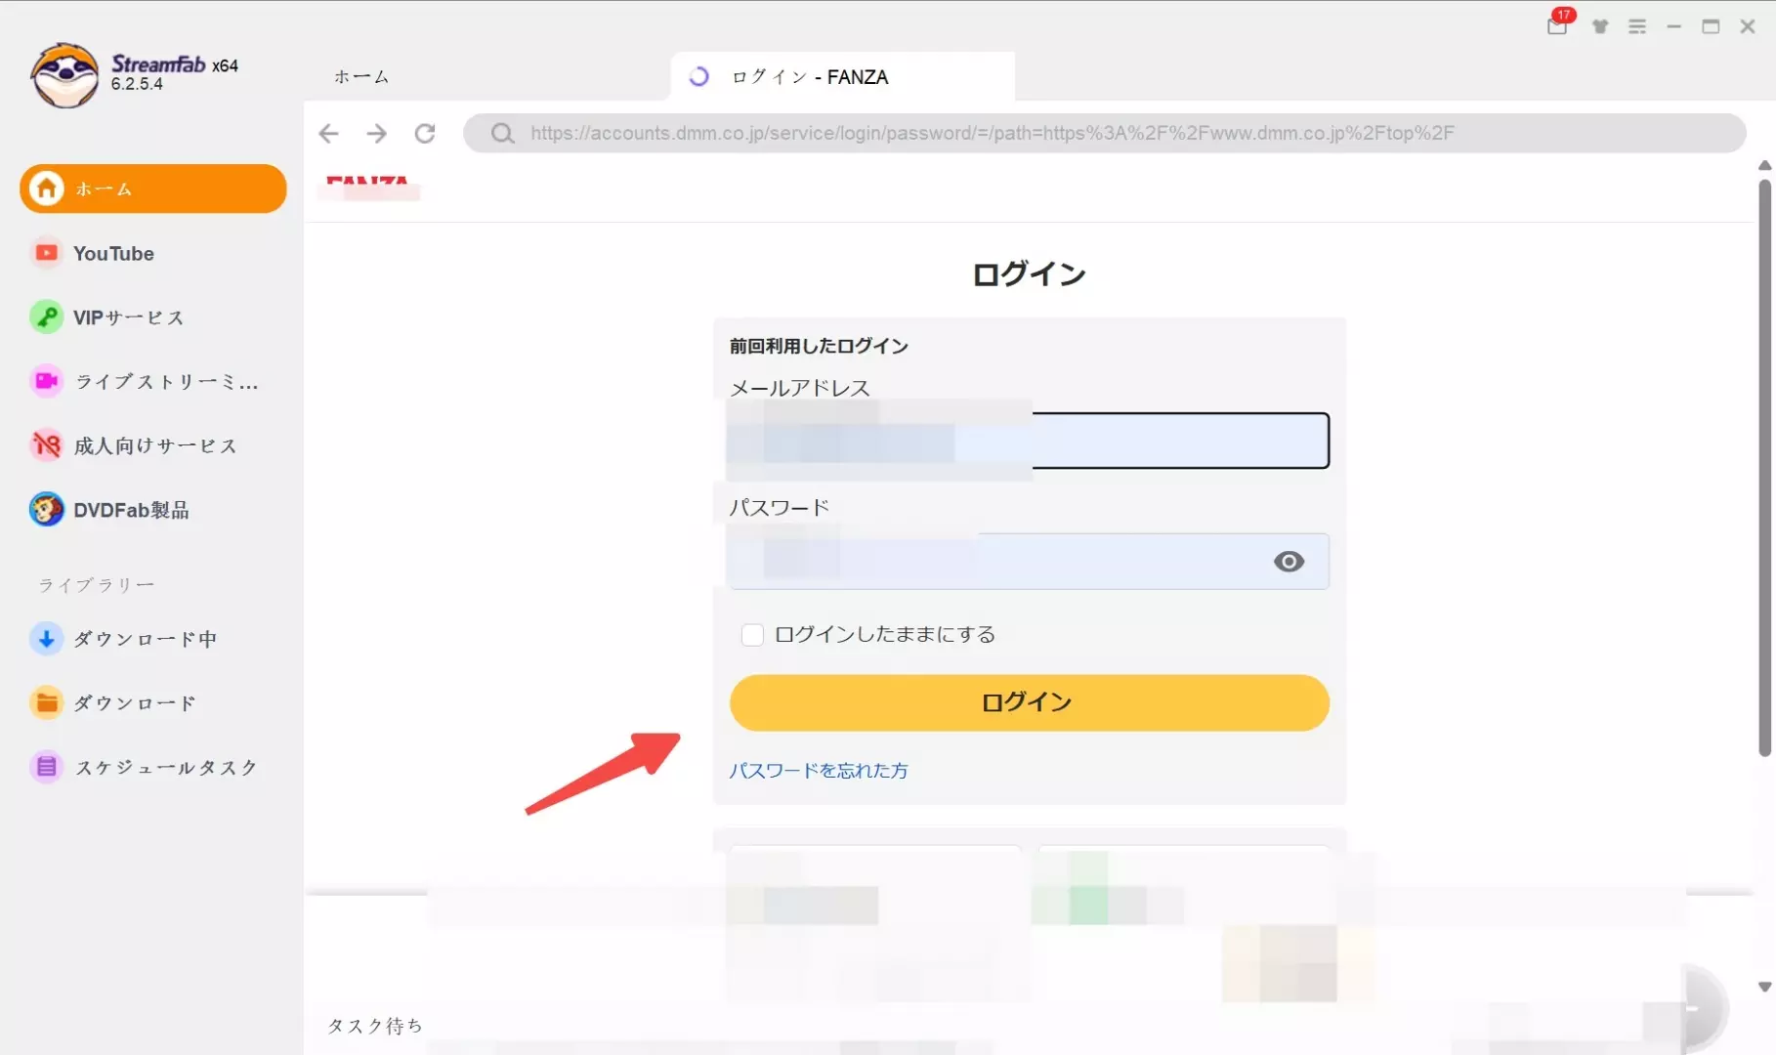This screenshot has height=1055, width=1776.
Task: Click the URL address bar
Action: [1104, 133]
